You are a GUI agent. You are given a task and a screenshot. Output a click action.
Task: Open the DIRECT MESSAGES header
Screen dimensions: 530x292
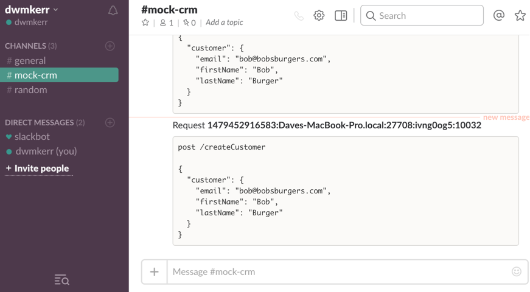click(44, 122)
